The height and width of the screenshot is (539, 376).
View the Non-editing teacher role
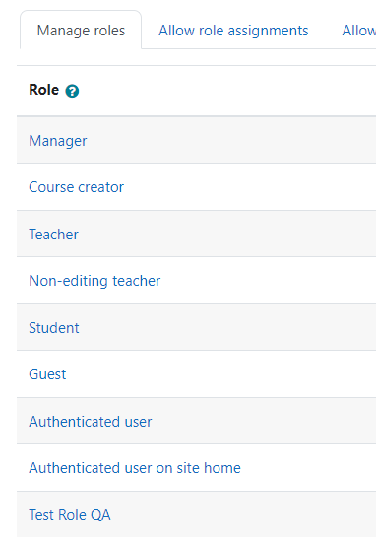coord(94,281)
